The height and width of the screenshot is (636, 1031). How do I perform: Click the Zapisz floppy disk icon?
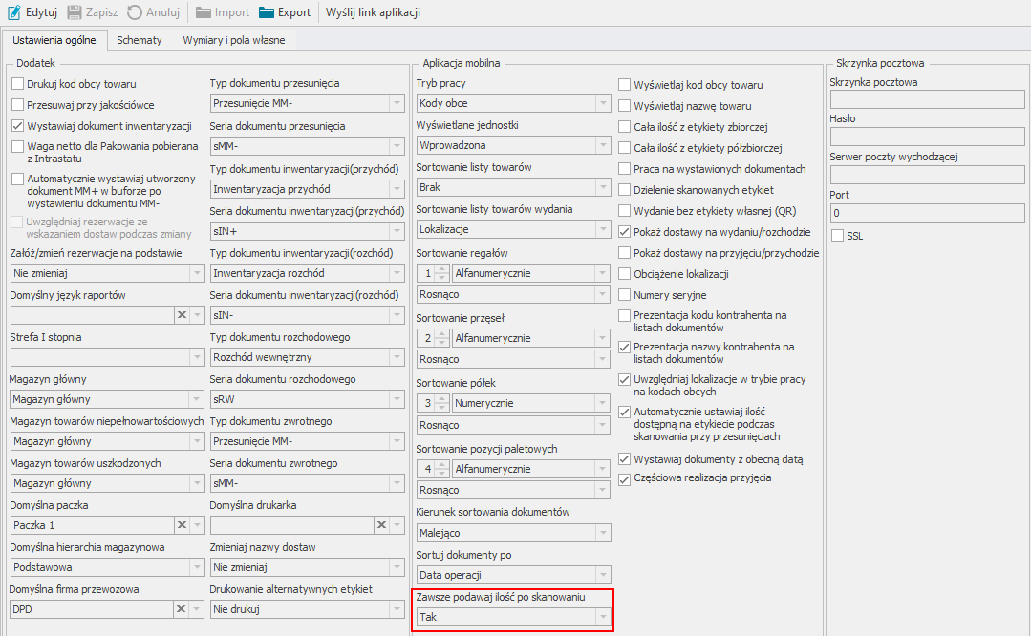coord(74,12)
